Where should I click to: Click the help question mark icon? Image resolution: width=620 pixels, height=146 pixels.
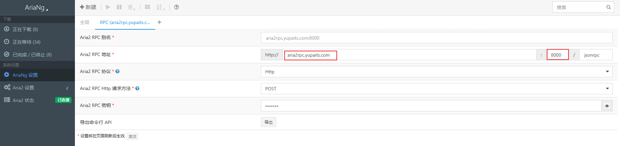(x=177, y=7)
